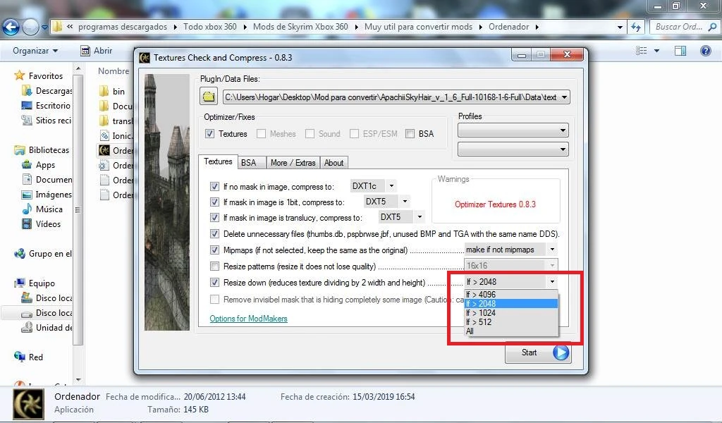This screenshot has width=722, height=423.
Task: Click the Equipo computer icon
Action: tap(19, 283)
